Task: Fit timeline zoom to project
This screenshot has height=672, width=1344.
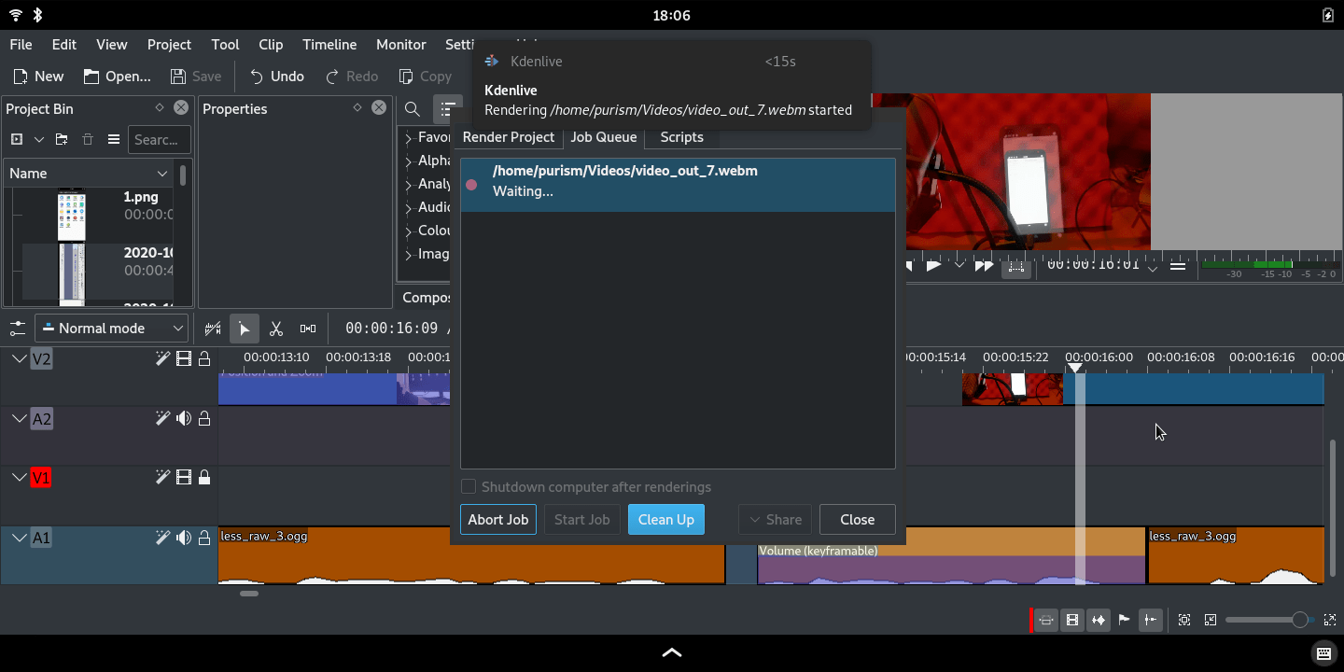Action: [x=1184, y=620]
